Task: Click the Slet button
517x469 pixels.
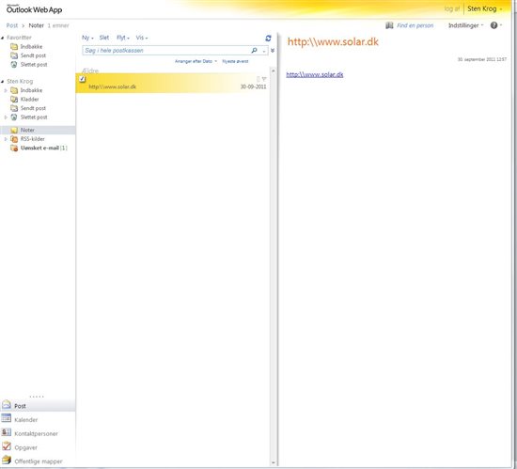Action: [x=104, y=38]
